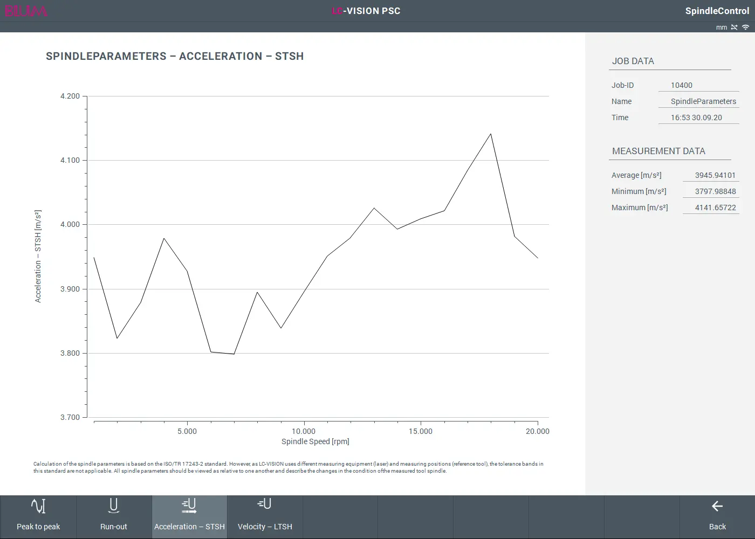The height and width of the screenshot is (539, 755).
Task: Click the Wi-Fi status icon
Action: click(745, 27)
